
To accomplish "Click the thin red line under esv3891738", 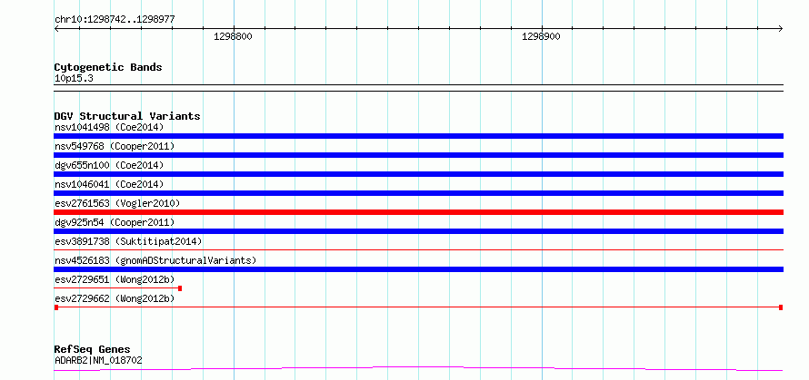I will (x=418, y=250).
